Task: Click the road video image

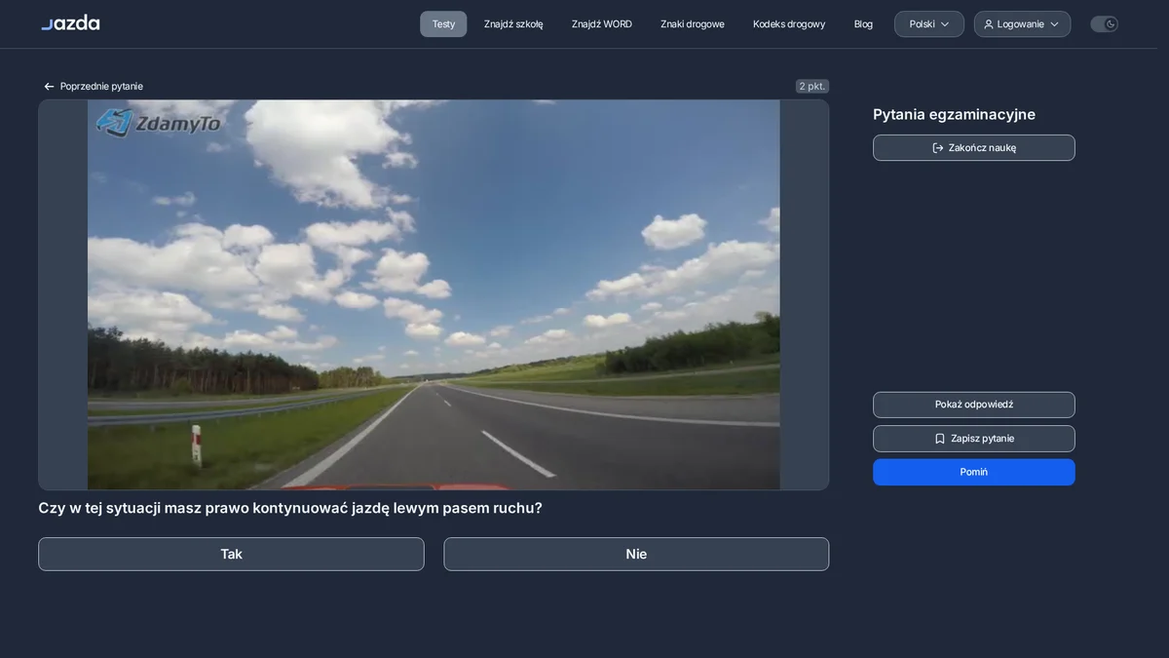Action: (434, 294)
